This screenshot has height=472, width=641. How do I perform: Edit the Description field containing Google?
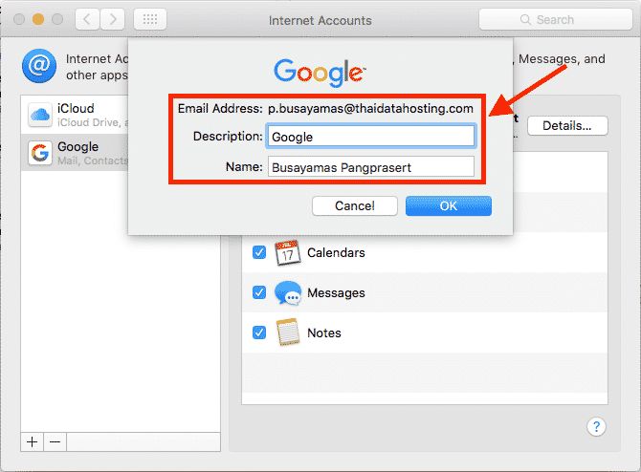click(x=371, y=137)
